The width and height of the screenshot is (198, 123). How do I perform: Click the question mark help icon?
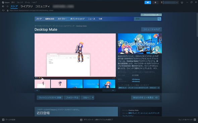pos(161,2)
